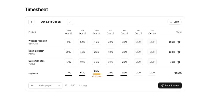The height and width of the screenshot is (105, 210).
Task: Click the Customer calls project name
Action: 36,61
